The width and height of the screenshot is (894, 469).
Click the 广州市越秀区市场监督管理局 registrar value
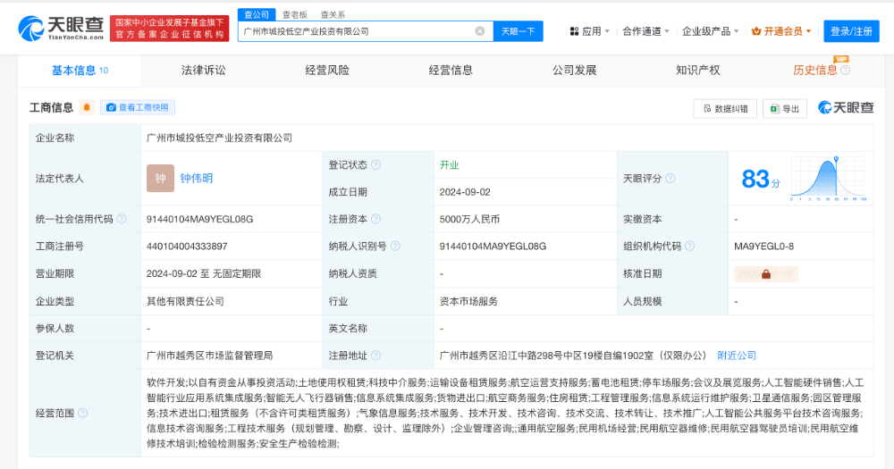[209, 355]
